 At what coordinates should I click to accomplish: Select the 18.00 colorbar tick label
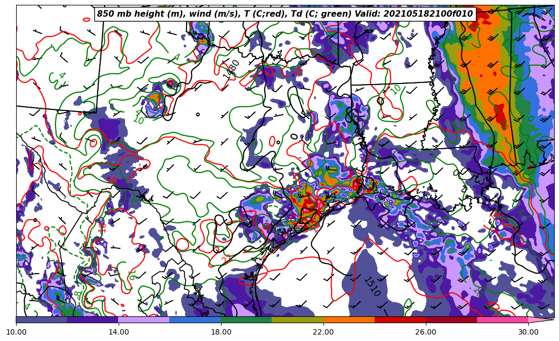[221, 332]
